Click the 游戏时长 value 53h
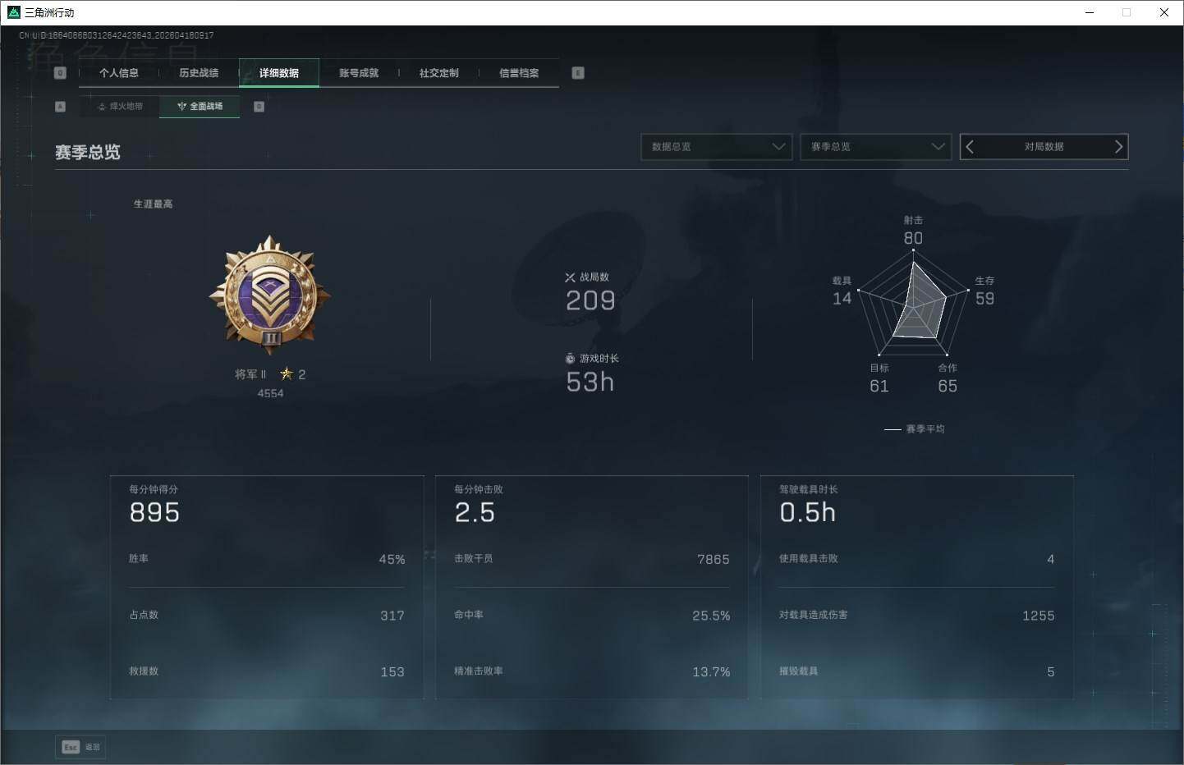1184x765 pixels. click(x=590, y=382)
